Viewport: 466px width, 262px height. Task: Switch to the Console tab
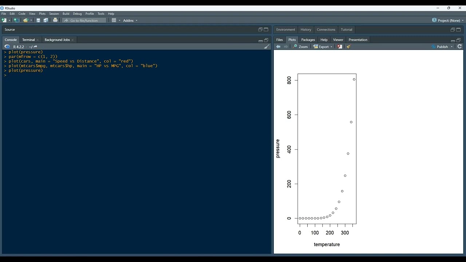click(x=11, y=40)
